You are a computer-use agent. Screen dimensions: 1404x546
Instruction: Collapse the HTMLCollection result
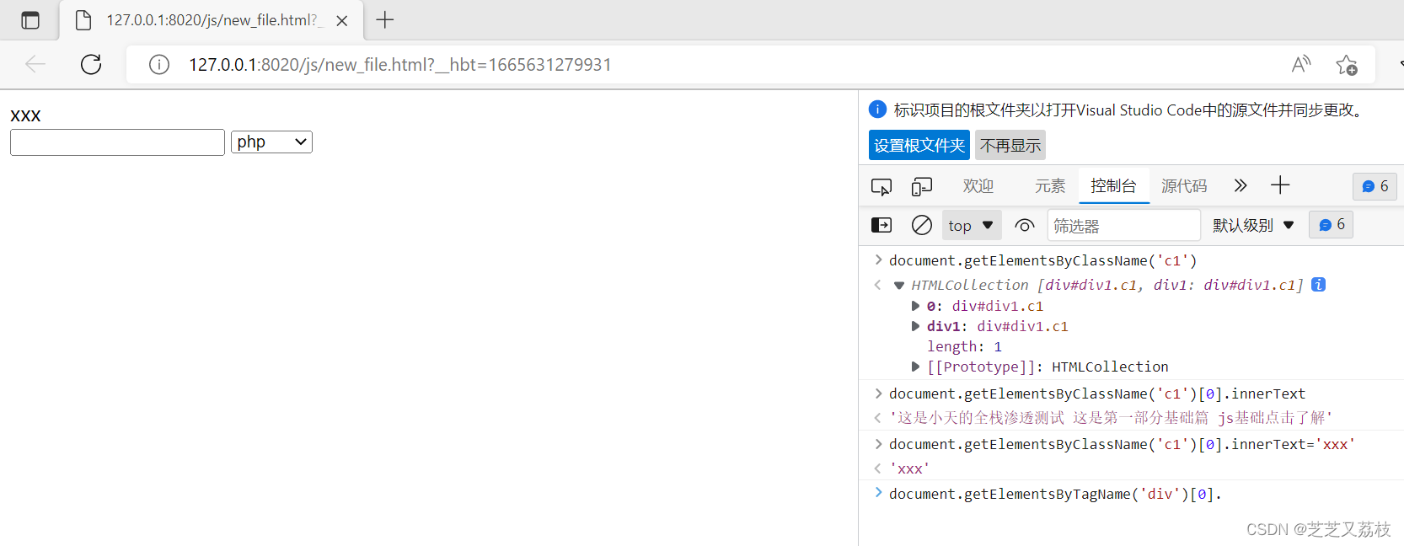click(898, 286)
